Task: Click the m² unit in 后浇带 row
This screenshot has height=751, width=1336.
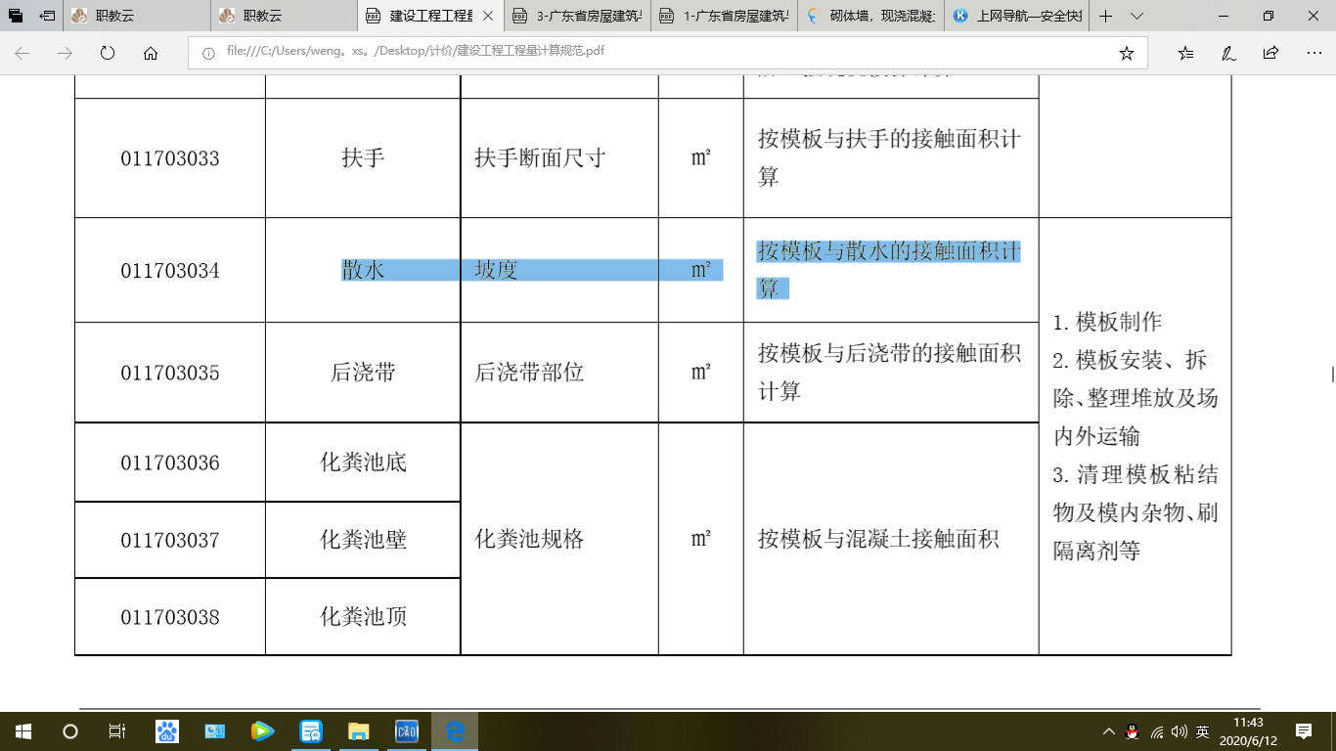Action: 700,373
